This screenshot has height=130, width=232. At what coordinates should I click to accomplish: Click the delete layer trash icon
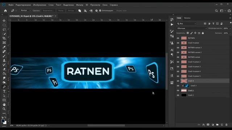tap(226, 125)
